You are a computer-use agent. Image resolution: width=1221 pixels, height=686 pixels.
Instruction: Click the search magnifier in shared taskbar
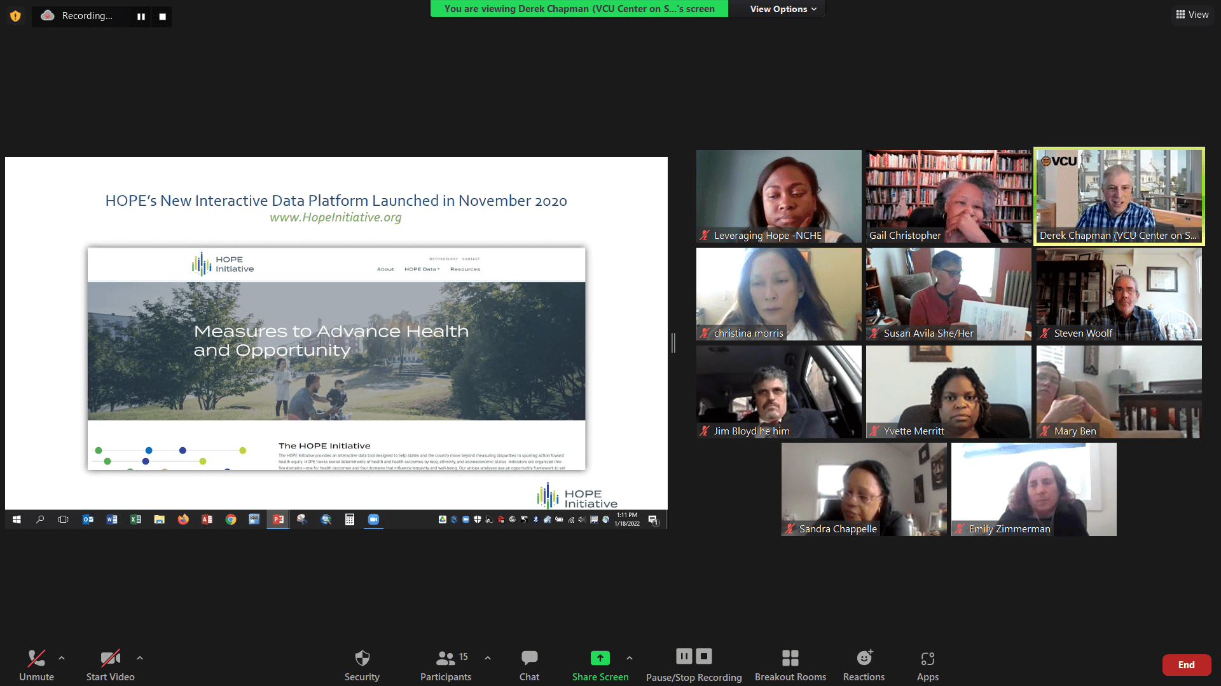coord(40,520)
